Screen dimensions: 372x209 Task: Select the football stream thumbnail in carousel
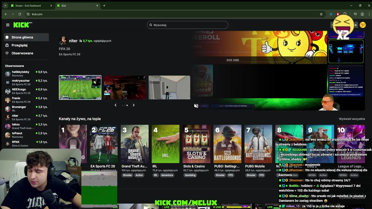click(80, 87)
